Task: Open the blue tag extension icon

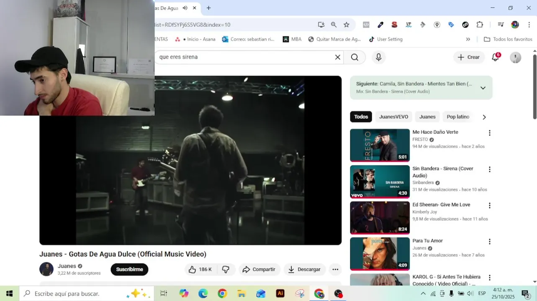Action: click(x=451, y=25)
